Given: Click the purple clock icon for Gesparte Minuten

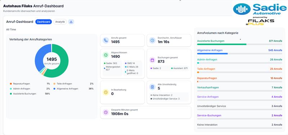Looking at the screenshot, I should pos(105,112).
